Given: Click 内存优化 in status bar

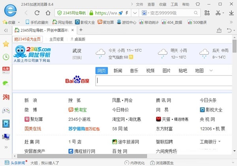Looking at the screenshot, I should tap(134, 163).
